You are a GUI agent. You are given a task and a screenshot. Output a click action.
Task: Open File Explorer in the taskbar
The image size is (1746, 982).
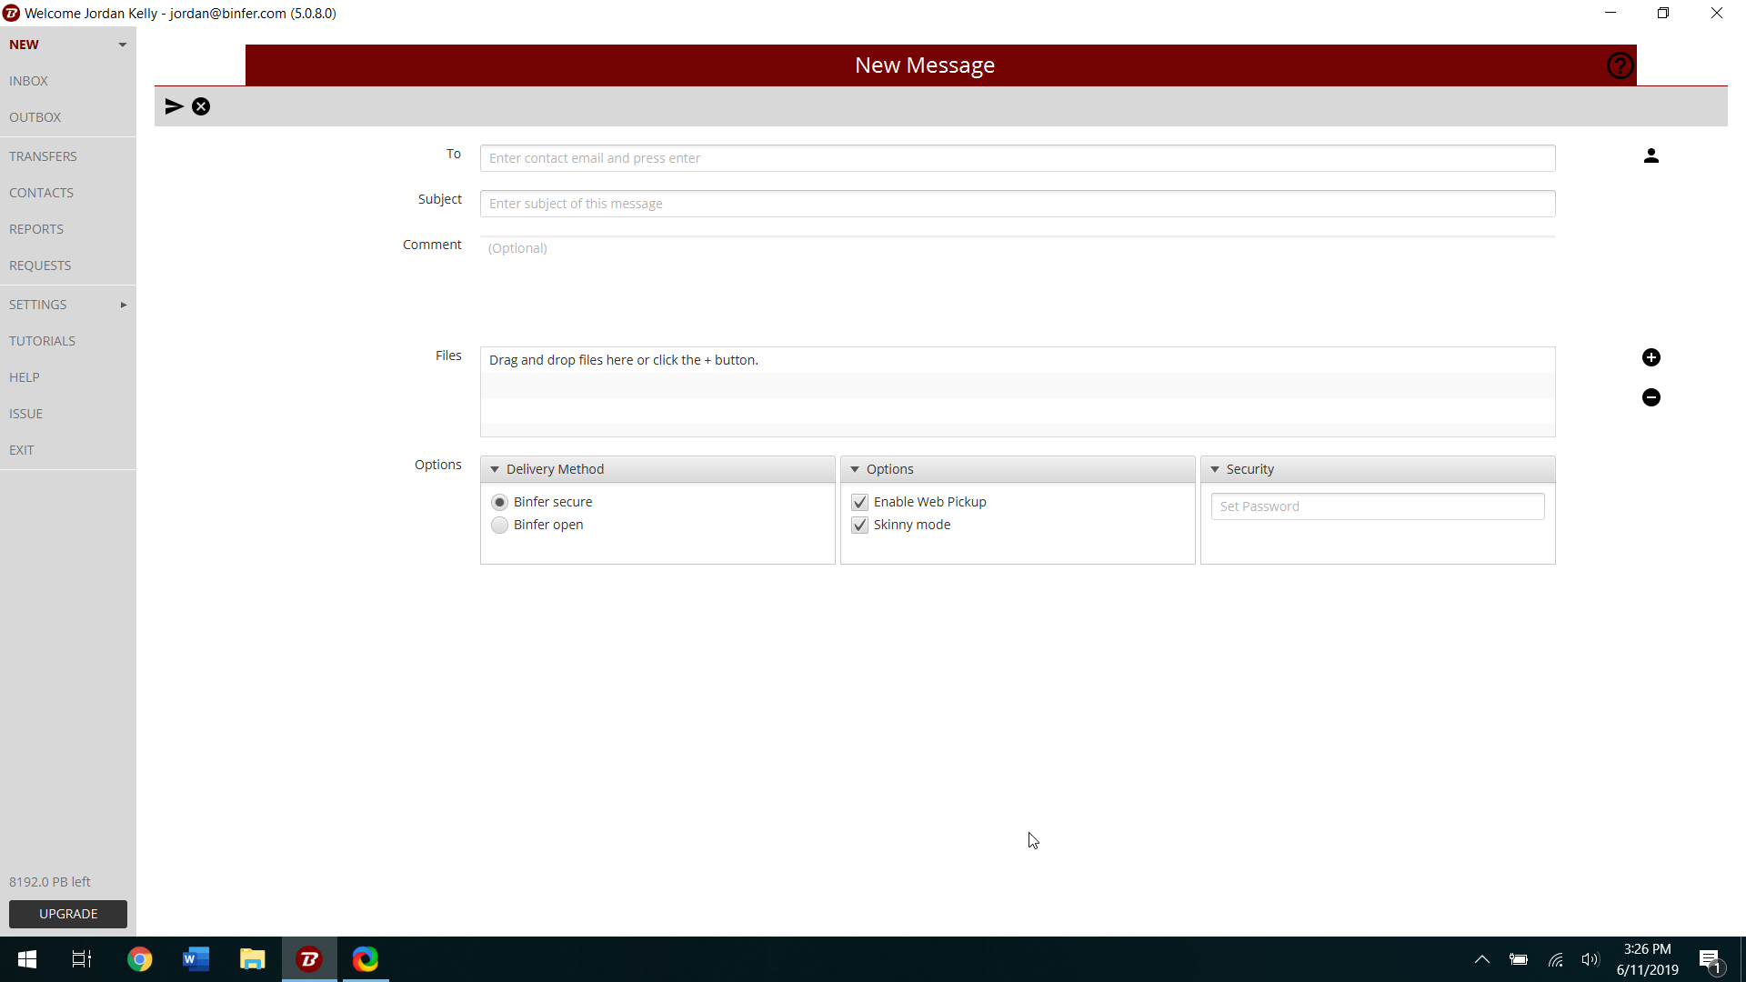(252, 959)
